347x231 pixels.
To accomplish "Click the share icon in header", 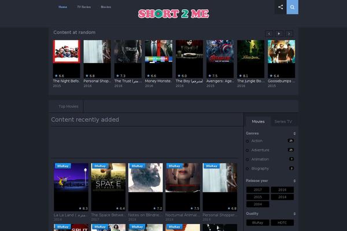I will (x=280, y=7).
